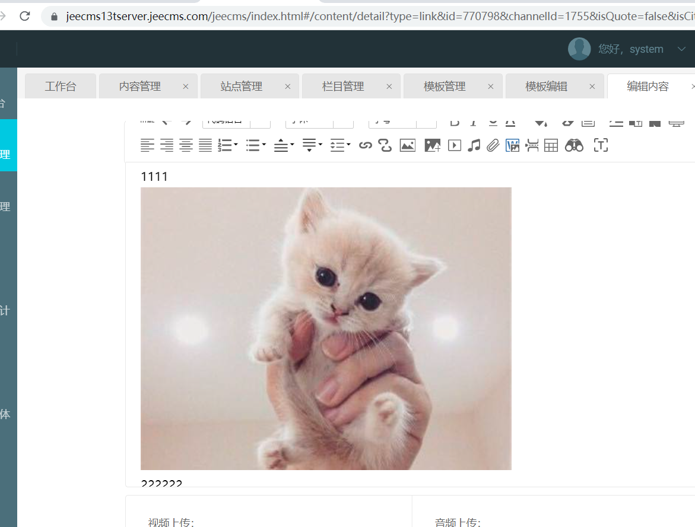The image size is (695, 527).
Task: Close the 模板编辑 tab
Action: pos(592,87)
